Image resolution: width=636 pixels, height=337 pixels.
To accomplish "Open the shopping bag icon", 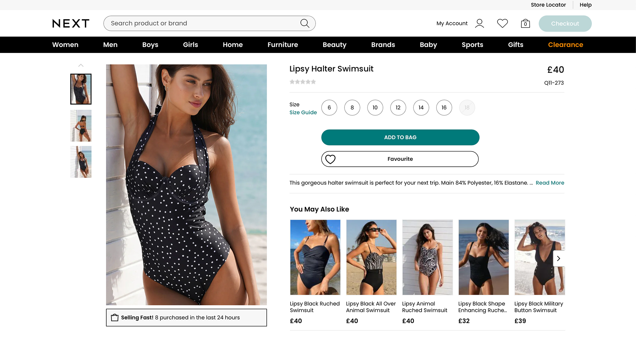I will 525,23.
